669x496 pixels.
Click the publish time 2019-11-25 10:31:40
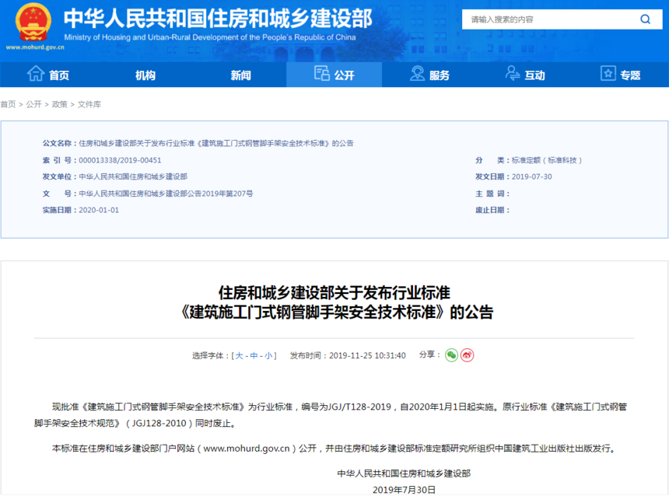coord(367,355)
